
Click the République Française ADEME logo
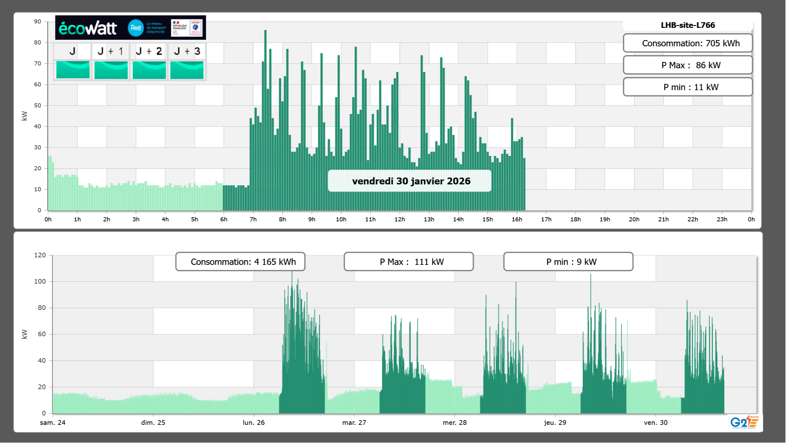pos(187,28)
